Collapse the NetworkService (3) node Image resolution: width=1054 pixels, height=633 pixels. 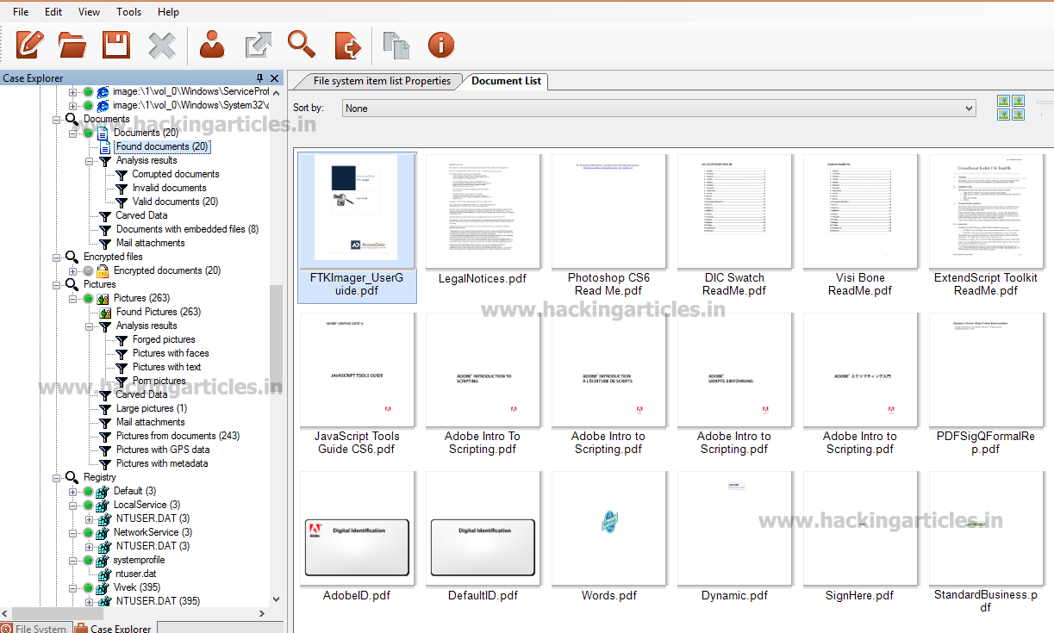tap(73, 533)
